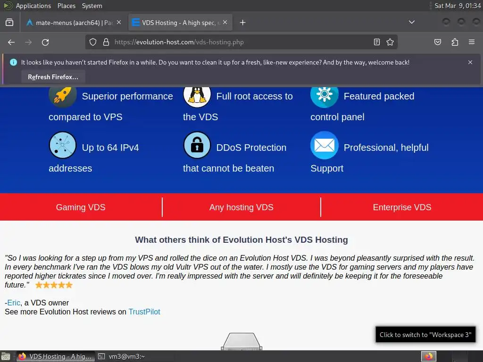Click the site security padlock icon

(x=106, y=42)
